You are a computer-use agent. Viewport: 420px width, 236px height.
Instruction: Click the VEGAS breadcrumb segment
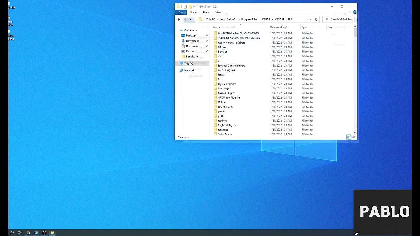coord(266,19)
